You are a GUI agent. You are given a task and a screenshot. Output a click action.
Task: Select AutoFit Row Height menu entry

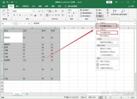click(106, 26)
